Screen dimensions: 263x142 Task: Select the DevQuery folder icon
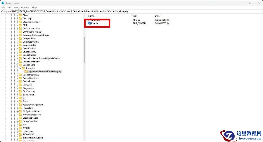coord(20,85)
